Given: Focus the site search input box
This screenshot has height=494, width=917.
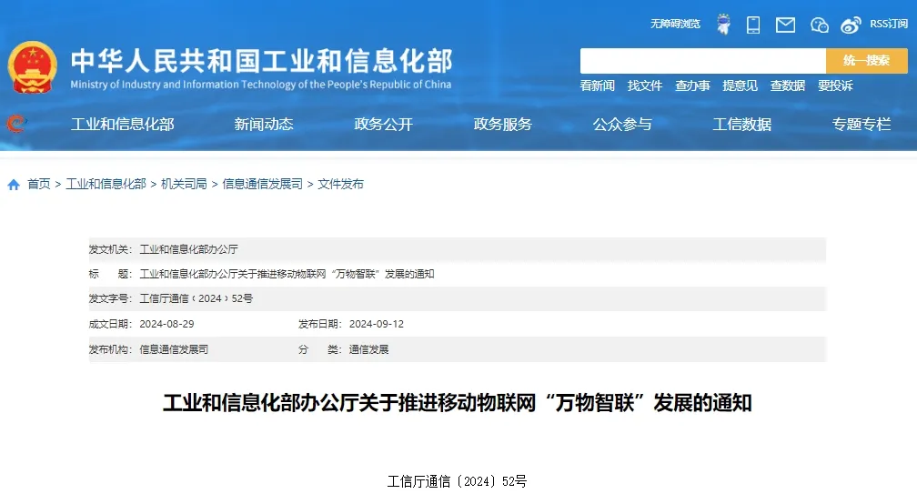Looking at the screenshot, I should point(702,61).
